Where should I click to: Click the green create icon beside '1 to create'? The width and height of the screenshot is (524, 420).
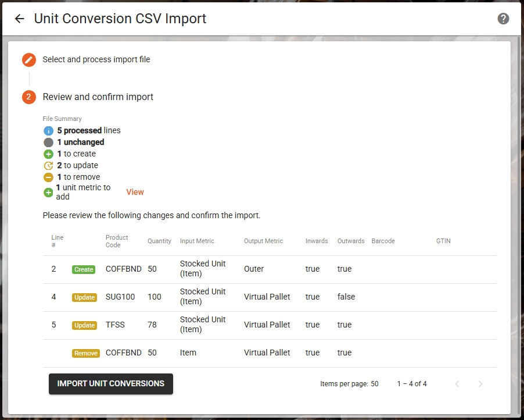coord(48,154)
